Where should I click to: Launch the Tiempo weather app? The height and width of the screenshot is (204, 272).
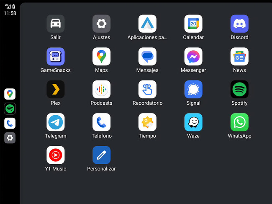tap(147, 122)
